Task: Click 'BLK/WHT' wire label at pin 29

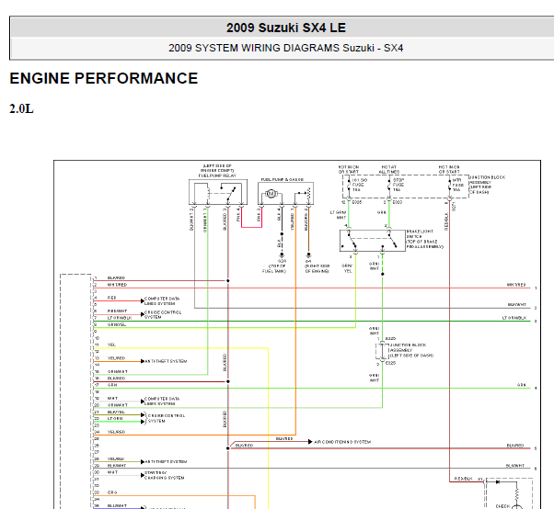Action: [117, 466]
